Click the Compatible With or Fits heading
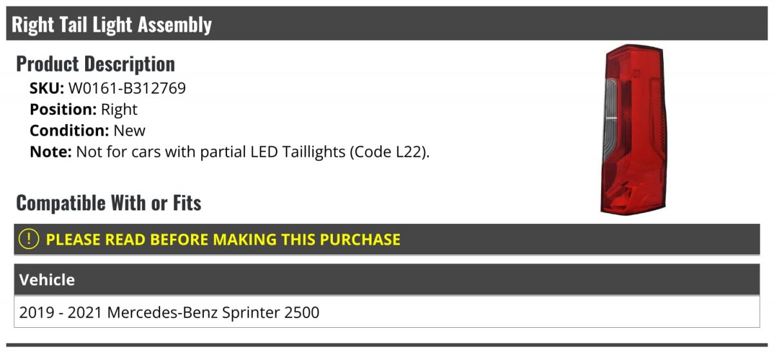Viewport: 774px width, 353px height. [x=108, y=203]
